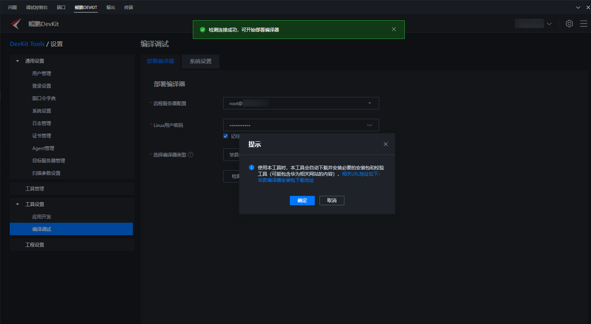591x324 pixels.
Task: Open the 选择编译器类型 dropdown
Action: pyautogui.click(x=231, y=155)
